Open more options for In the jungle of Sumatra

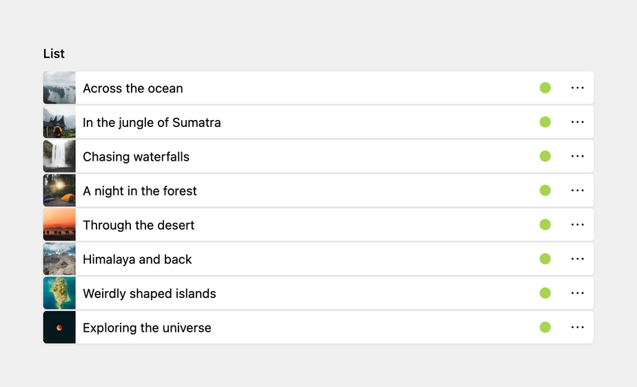click(x=578, y=122)
